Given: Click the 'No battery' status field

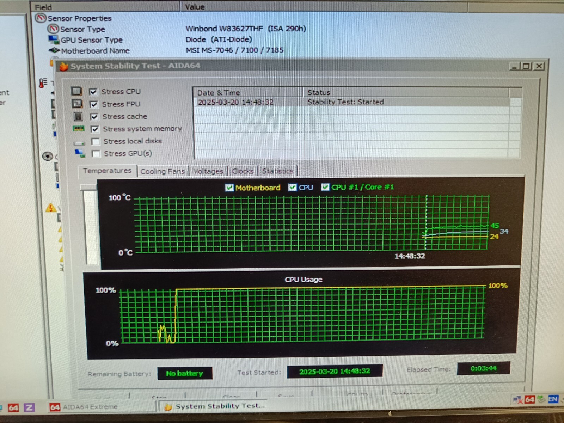Looking at the screenshot, I should coord(185,373).
